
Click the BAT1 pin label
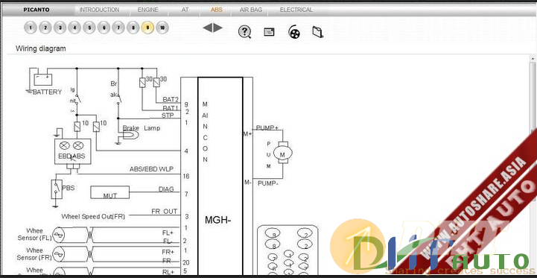[171, 108]
